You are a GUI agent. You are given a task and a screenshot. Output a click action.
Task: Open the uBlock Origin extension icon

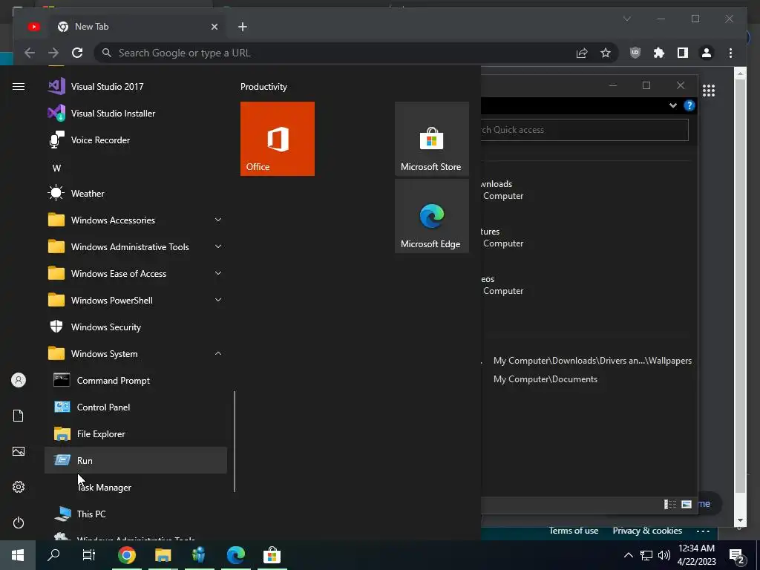pos(635,53)
